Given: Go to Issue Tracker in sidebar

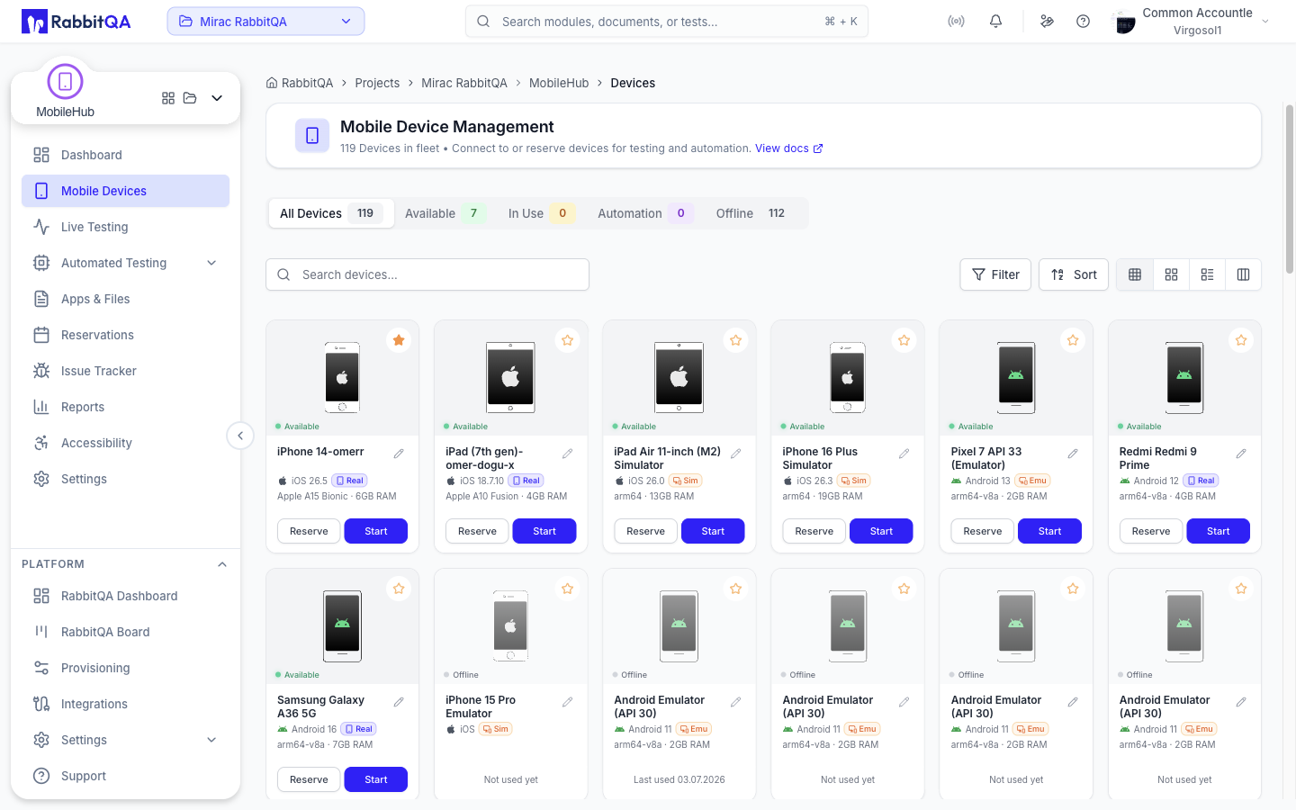Looking at the screenshot, I should click(125, 371).
